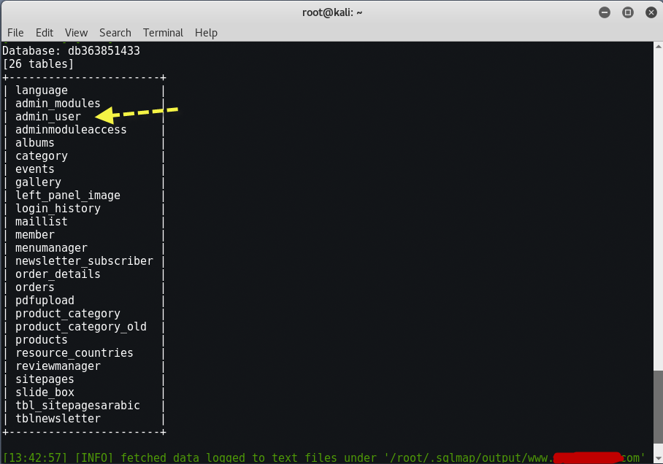Viewport: 663px width, 464px height.
Task: Click the 'tbl_sitepagesarabic' table name
Action: click(x=77, y=405)
